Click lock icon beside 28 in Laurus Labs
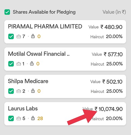Viewport: 131px width, 135px height. click(33, 118)
